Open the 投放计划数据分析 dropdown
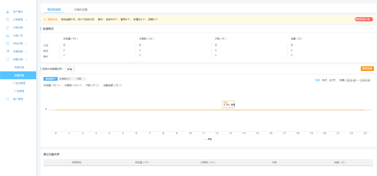 click(70, 69)
